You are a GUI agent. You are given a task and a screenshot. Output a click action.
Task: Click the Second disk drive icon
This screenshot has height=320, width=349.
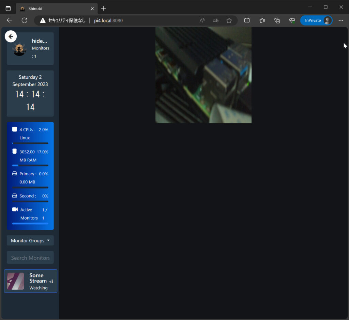[15, 196]
